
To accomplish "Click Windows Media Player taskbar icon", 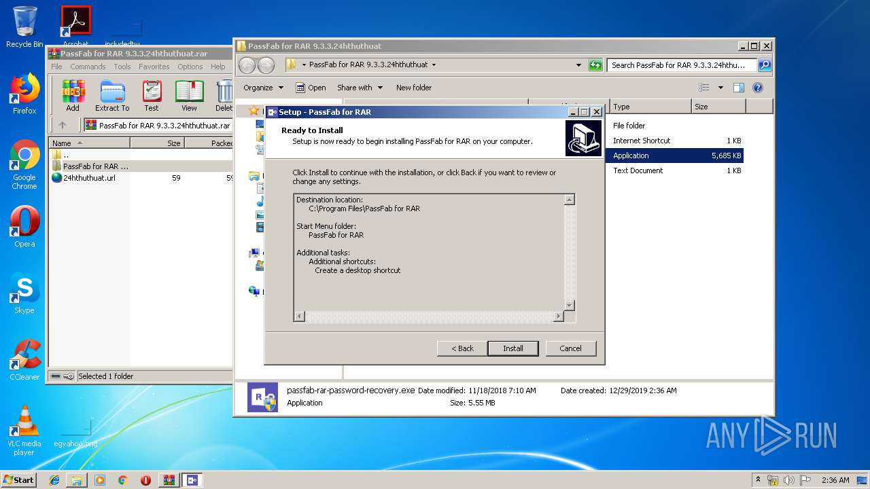I will (x=100, y=480).
